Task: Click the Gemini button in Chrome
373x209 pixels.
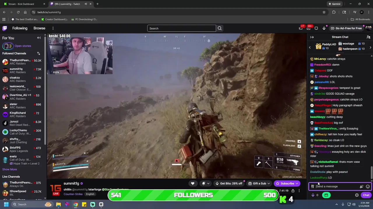Action: point(334,4)
